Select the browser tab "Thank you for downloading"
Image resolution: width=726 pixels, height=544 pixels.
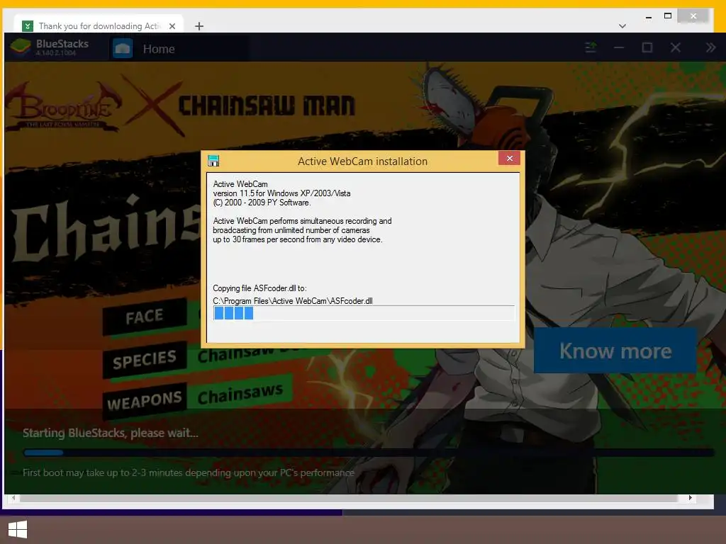pos(99,26)
